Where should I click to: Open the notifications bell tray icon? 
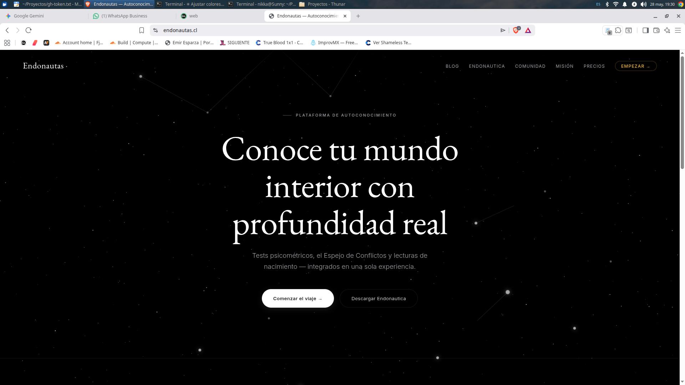coord(625,4)
